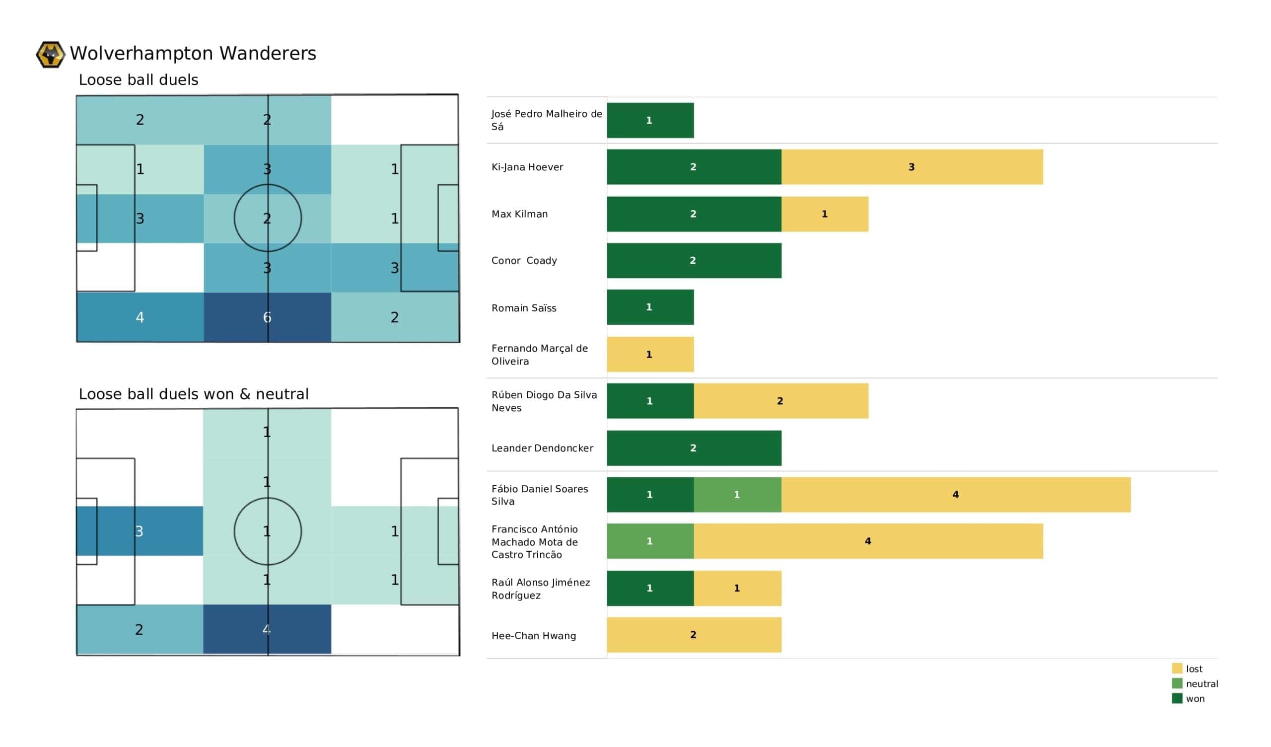The image size is (1271, 747).
Task: Click Fernando Marçal's yellow lost bar
Action: coord(650,355)
